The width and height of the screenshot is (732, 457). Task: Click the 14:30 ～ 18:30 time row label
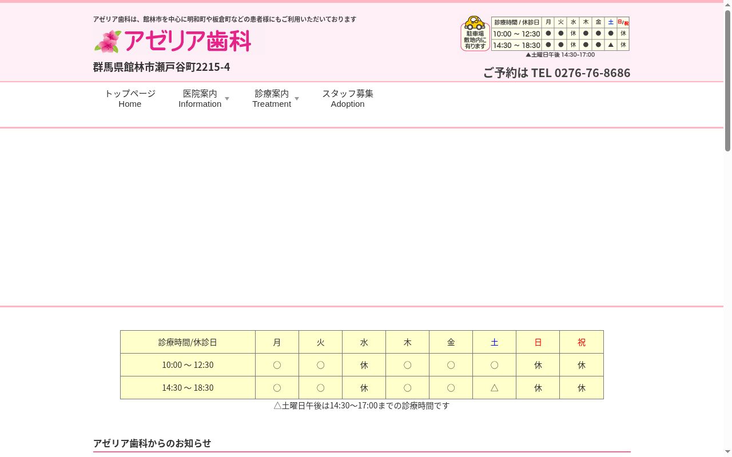pyautogui.click(x=188, y=388)
